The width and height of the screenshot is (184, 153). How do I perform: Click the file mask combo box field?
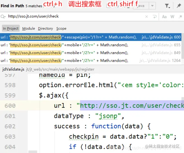click(x=141, y=6)
